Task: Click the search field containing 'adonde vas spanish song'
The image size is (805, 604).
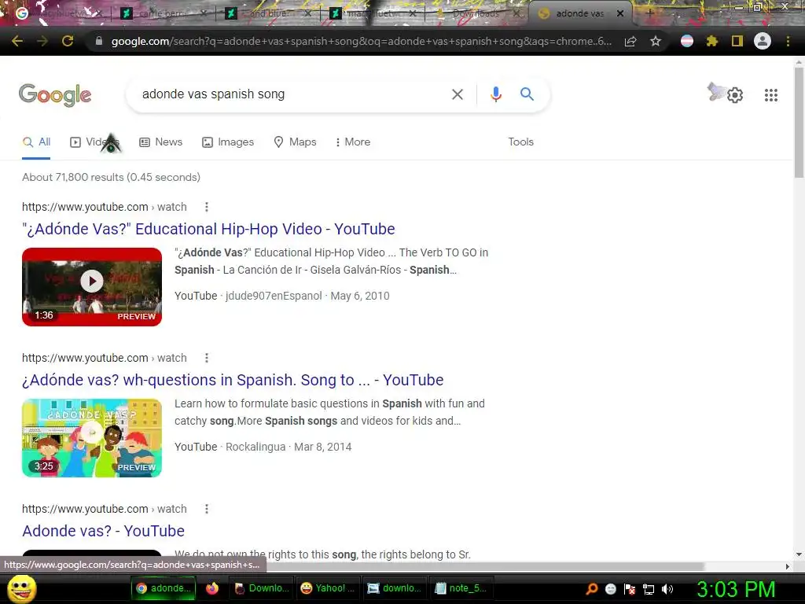Action: (x=290, y=94)
